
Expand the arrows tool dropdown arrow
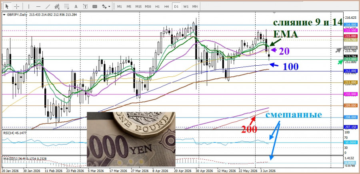[109, 7]
